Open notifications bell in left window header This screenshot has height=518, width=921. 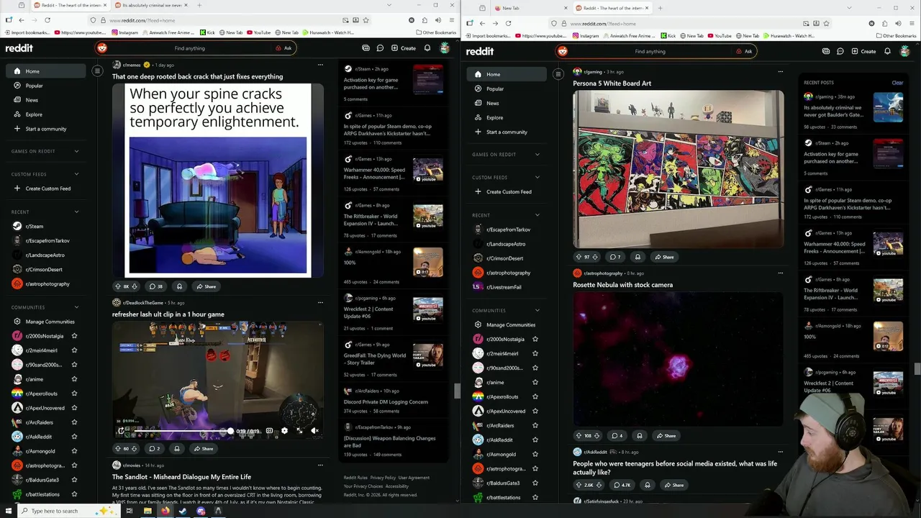(427, 48)
